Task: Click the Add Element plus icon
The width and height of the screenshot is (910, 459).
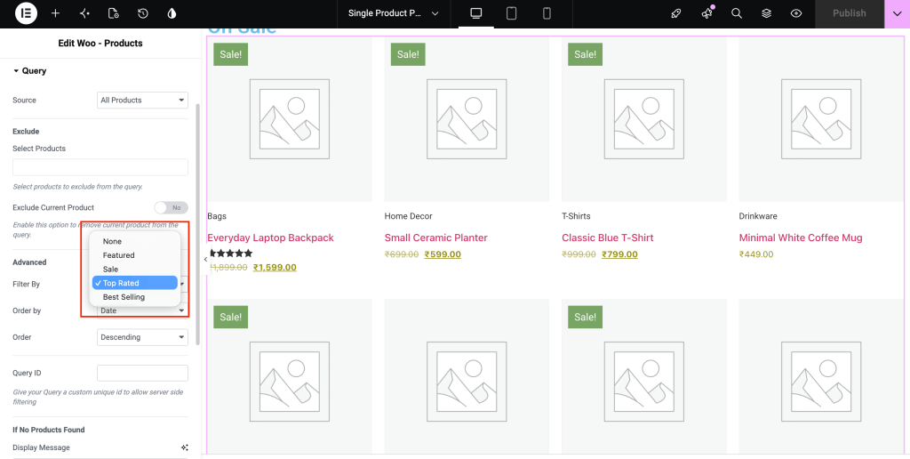Action: 55,13
